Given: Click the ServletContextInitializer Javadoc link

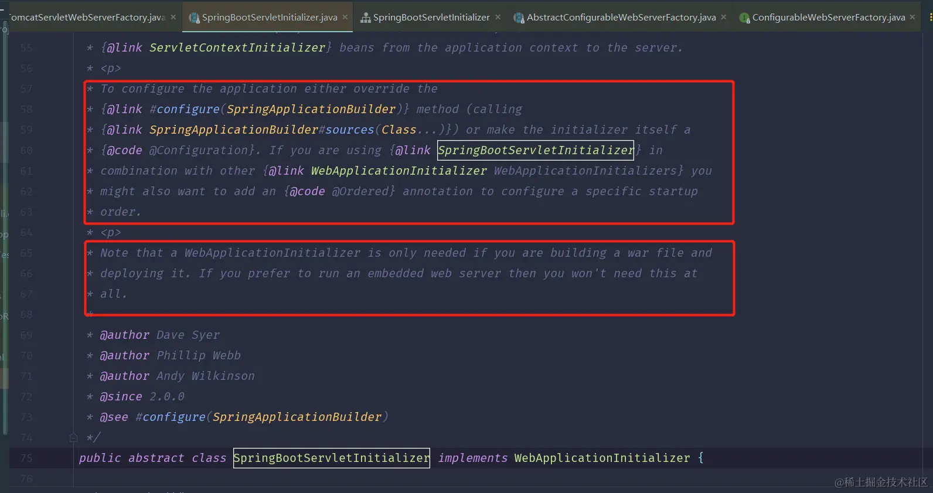Looking at the screenshot, I should tap(237, 47).
